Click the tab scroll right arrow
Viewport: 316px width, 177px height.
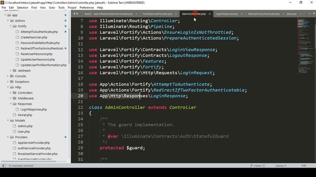(78, 14)
